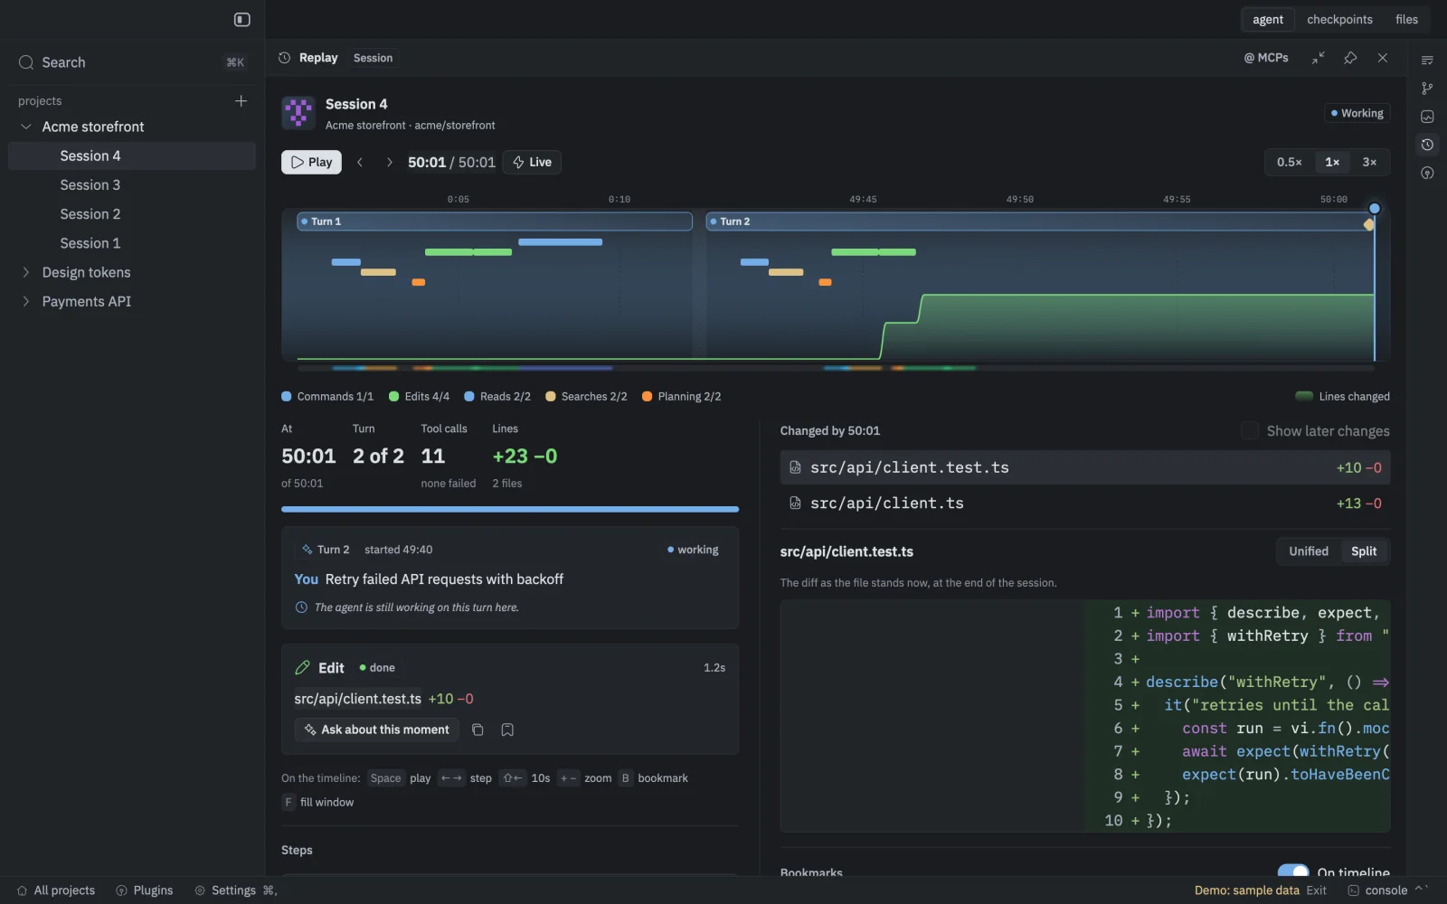Filter by Commands 1/1 legend

(327, 396)
